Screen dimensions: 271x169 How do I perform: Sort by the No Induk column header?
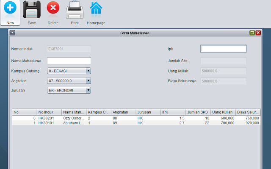[49, 112]
